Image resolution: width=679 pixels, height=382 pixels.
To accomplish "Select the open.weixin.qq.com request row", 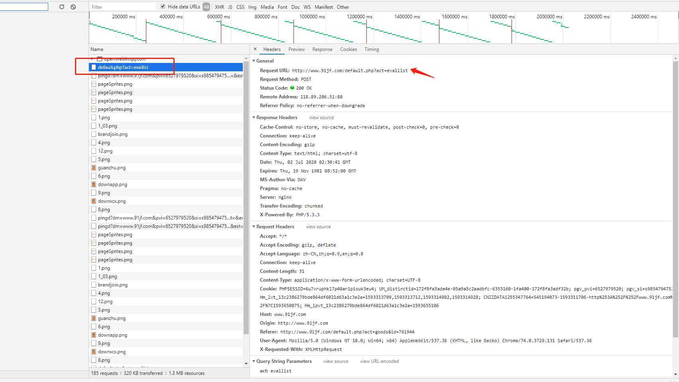I will 166,59.
